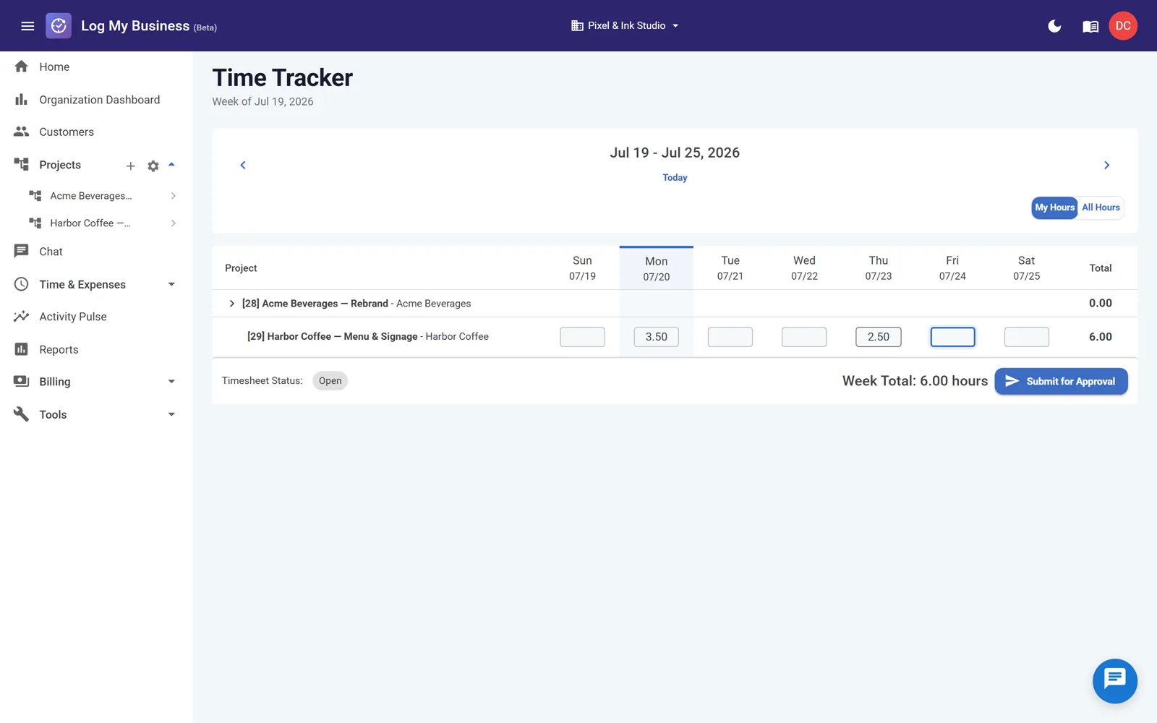This screenshot has width=1157, height=723.
Task: Add a new project with plus icon
Action: click(x=131, y=166)
